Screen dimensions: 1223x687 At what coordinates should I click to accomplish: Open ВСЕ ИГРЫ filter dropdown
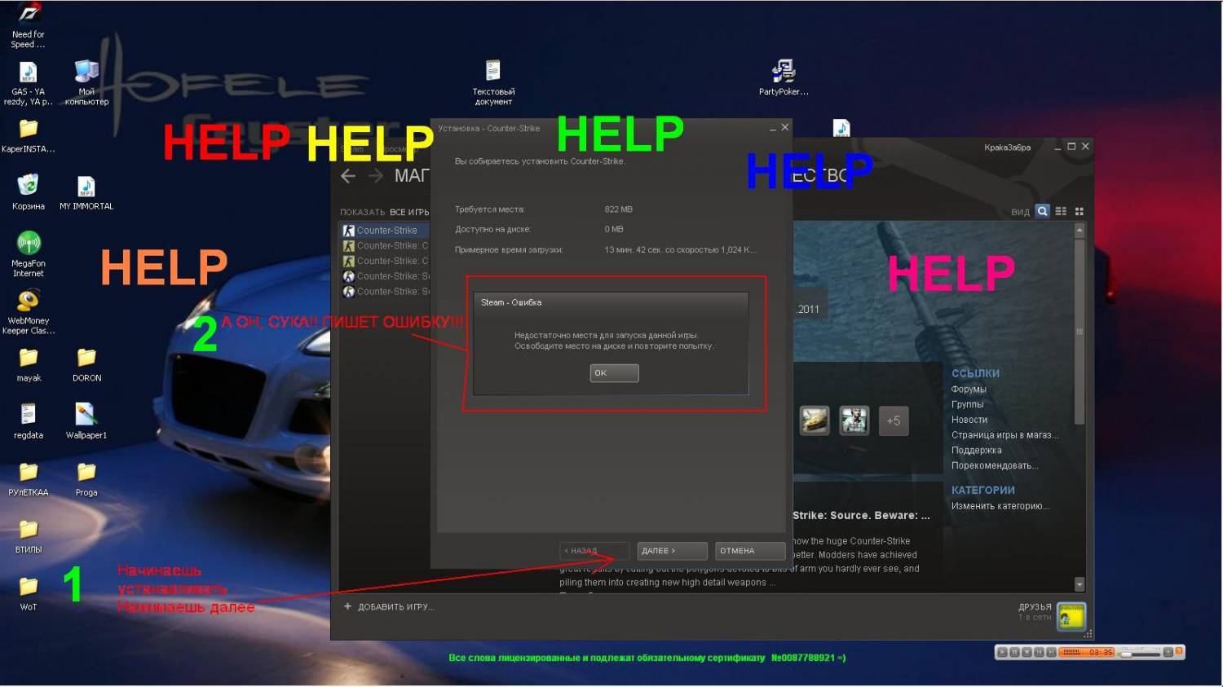click(409, 212)
